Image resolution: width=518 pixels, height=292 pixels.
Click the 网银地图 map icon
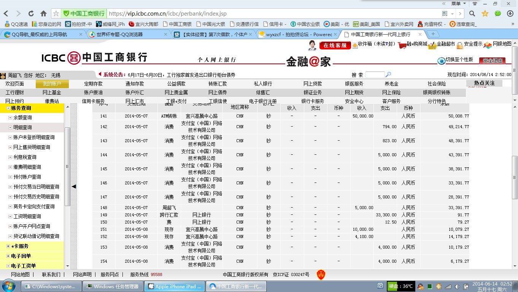(x=488, y=45)
